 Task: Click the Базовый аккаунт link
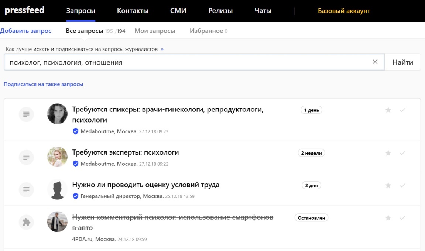click(x=344, y=11)
